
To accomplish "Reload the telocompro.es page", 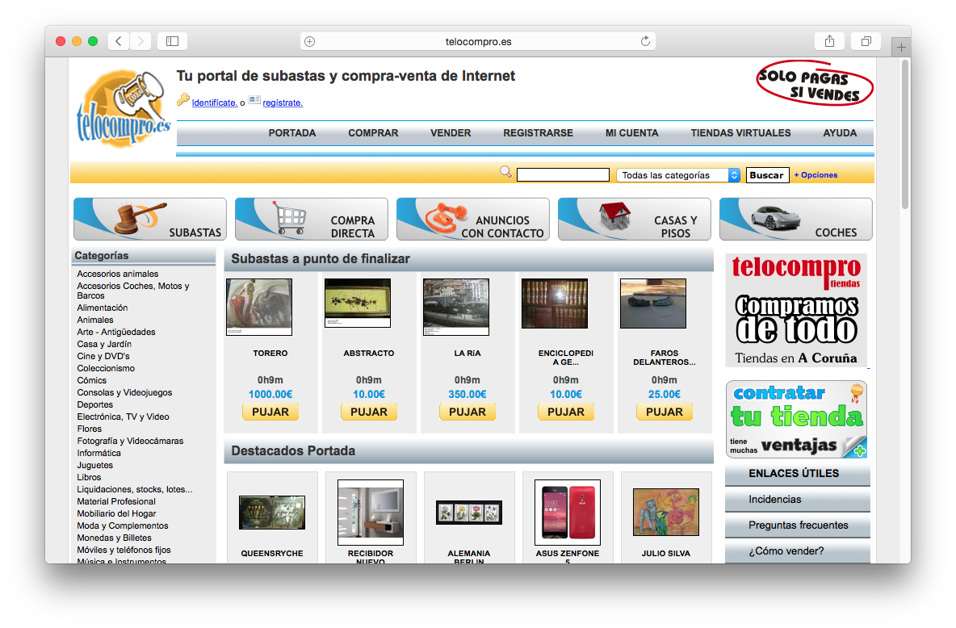I will point(645,41).
